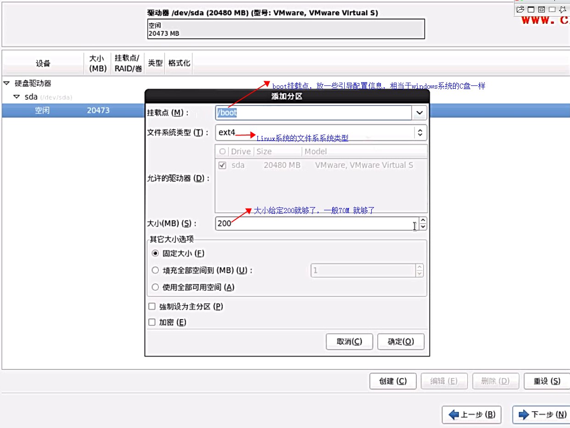The width and height of the screenshot is (570, 428).
Task: Tick the 加密 encryption checkbox
Action: coord(152,323)
